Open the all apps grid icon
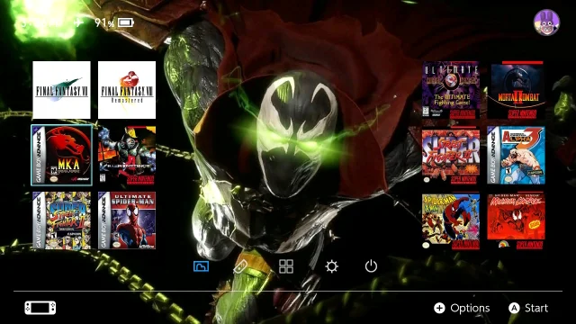576x324 pixels. [286, 266]
